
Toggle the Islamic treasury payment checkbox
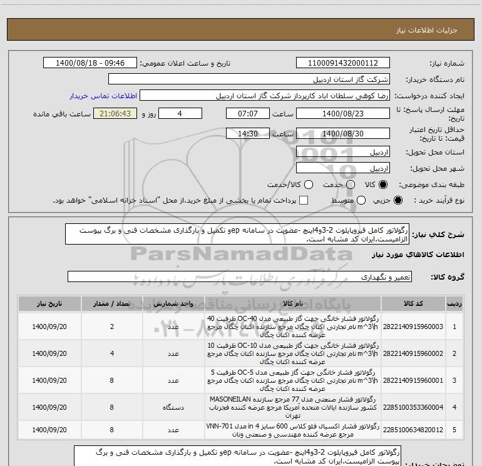click(x=304, y=200)
